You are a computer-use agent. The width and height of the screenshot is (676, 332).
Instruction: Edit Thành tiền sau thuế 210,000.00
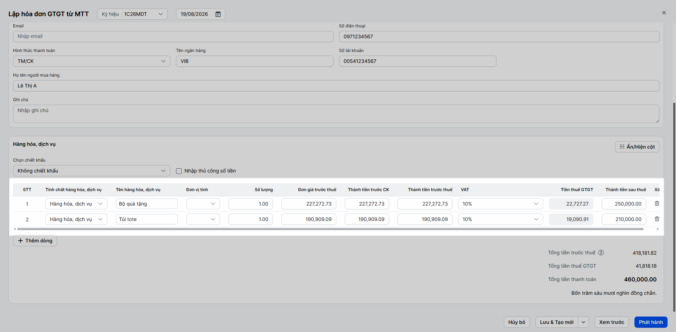(624, 219)
